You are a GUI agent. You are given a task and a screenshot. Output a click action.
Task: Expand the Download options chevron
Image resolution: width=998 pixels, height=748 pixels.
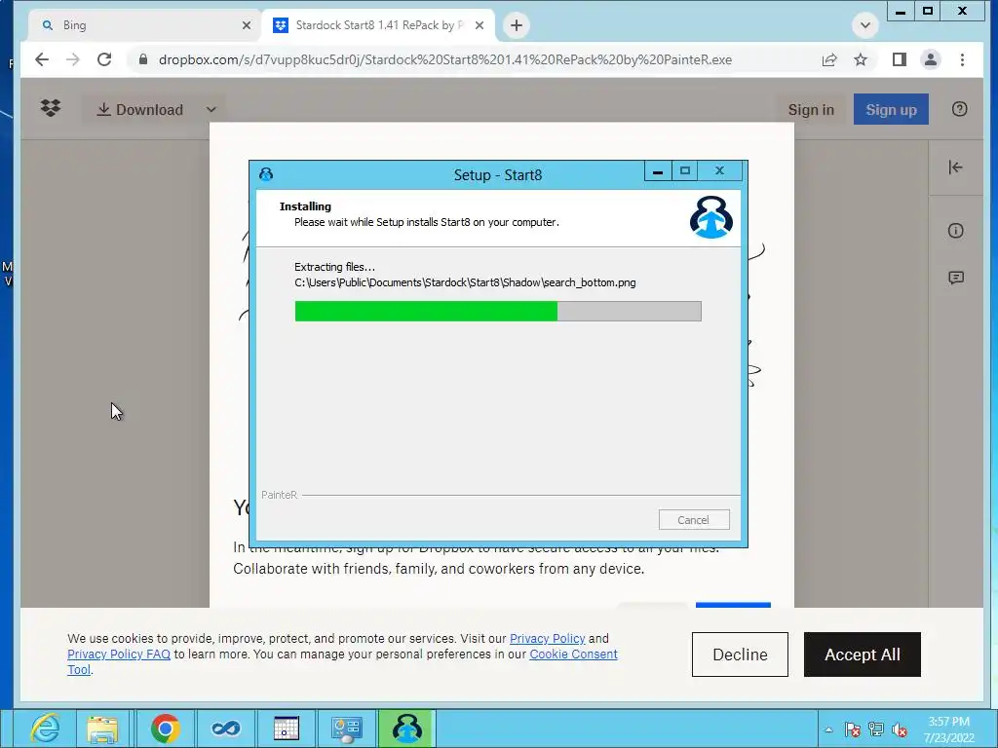coord(211,109)
